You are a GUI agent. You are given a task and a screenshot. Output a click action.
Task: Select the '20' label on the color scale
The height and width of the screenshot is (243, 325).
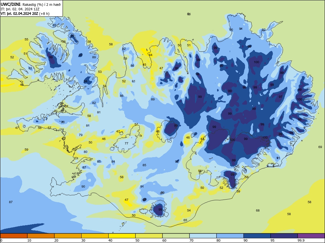click(56, 240)
